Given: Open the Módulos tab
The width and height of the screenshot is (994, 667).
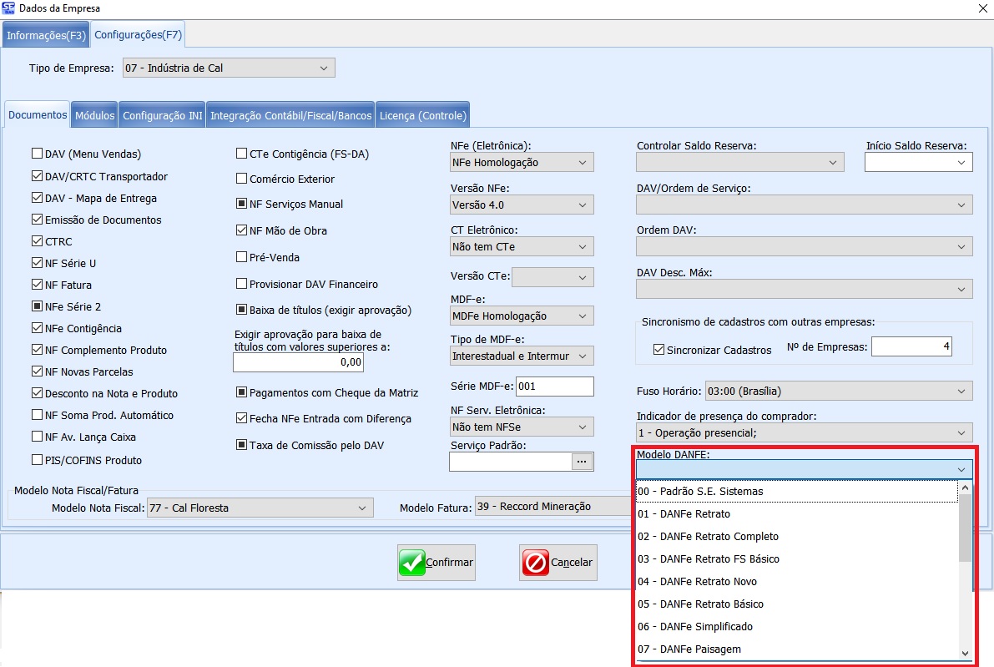Looking at the screenshot, I should 94,116.
